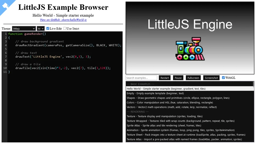Click empty editor area below code

coord(65,108)
